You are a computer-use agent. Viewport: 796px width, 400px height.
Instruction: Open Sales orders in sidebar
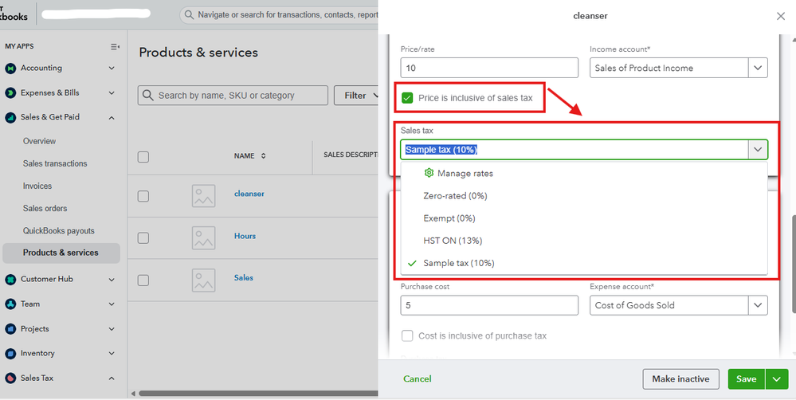(x=45, y=208)
